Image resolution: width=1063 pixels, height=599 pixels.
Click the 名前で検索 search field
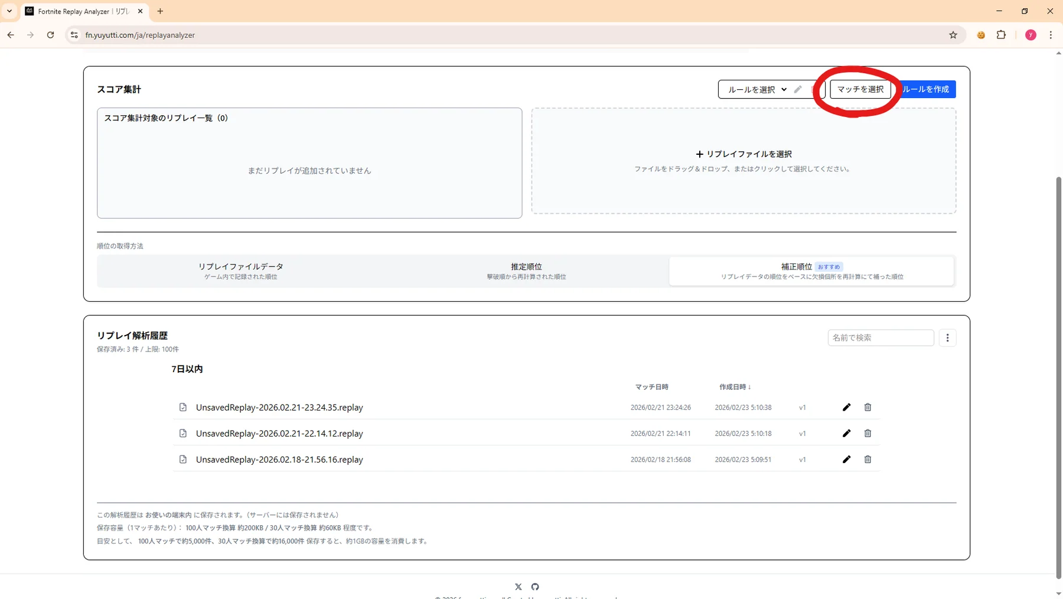click(x=880, y=338)
